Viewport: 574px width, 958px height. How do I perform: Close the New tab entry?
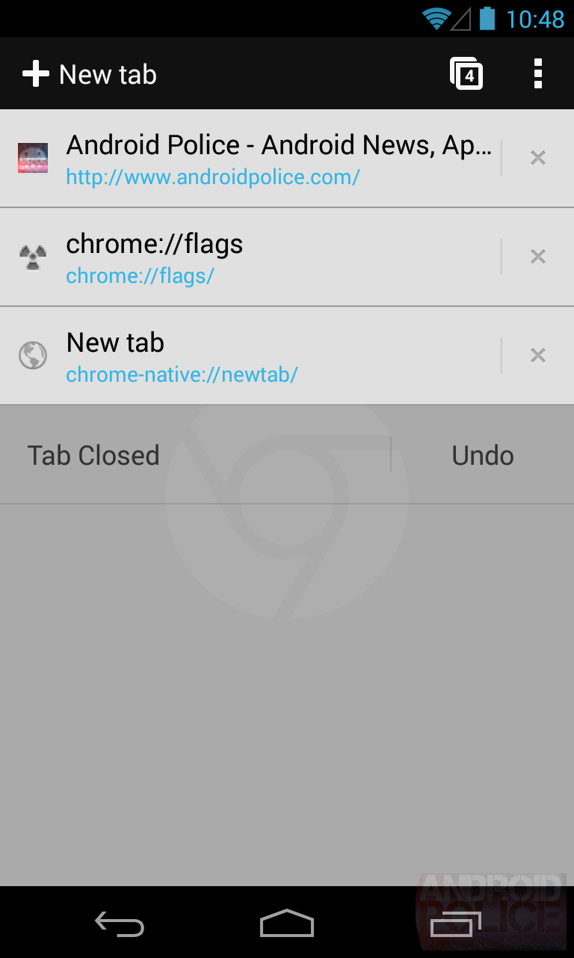538,356
